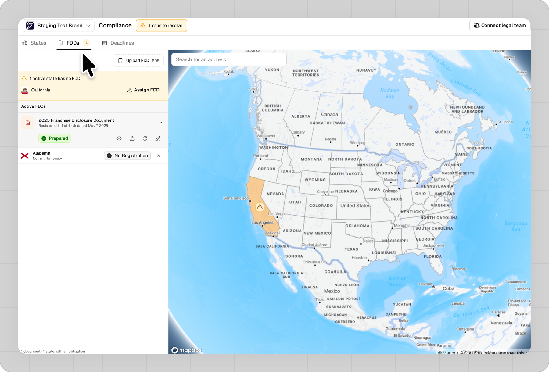The image size is (549, 372).
Task: Expand the 2025 Franchise Disclosure Document chevron
Action: (161, 123)
